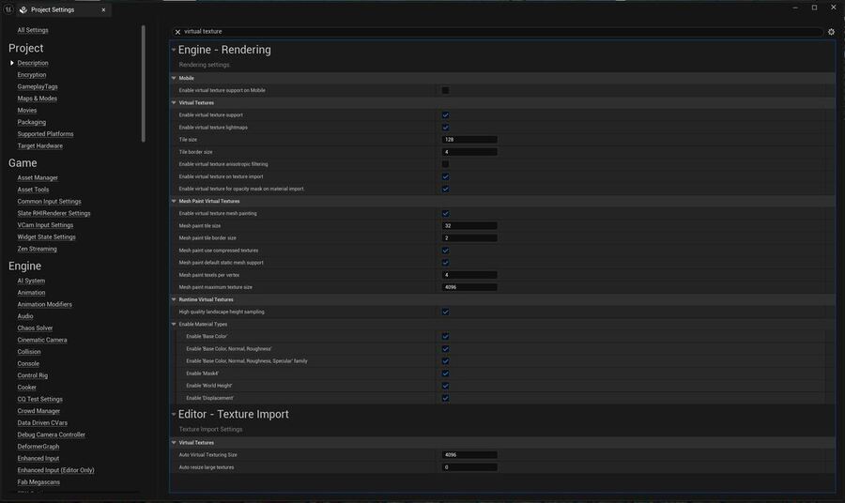
Task: Open Supported Platforms settings
Action: coord(45,134)
